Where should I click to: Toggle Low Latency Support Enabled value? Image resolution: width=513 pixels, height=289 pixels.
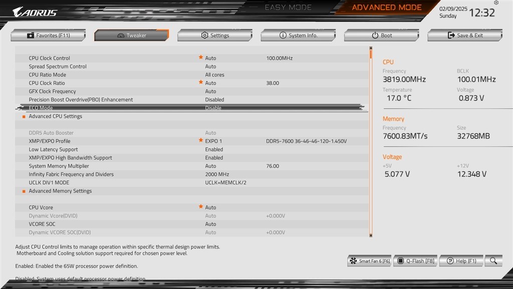(x=214, y=150)
